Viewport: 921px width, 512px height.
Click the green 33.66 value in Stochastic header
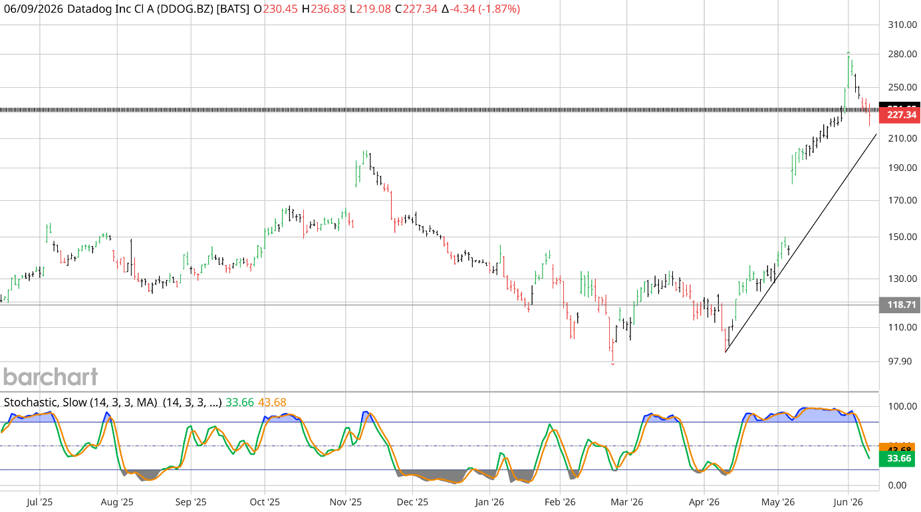click(239, 402)
